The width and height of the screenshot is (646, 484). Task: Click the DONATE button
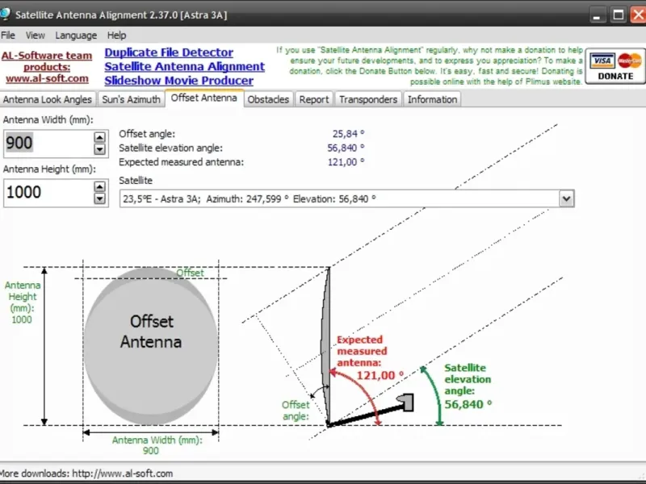point(615,67)
